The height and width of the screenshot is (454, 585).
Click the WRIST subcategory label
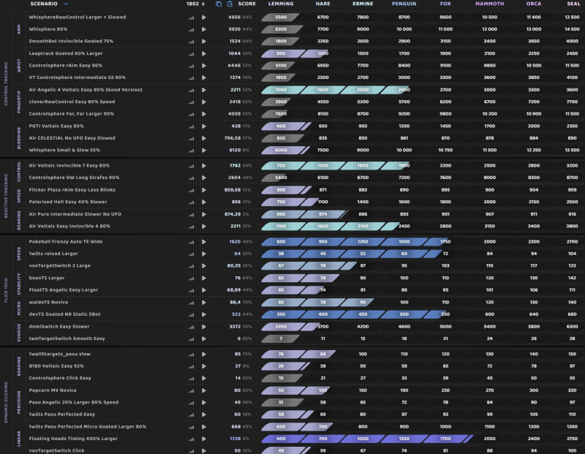(19, 66)
